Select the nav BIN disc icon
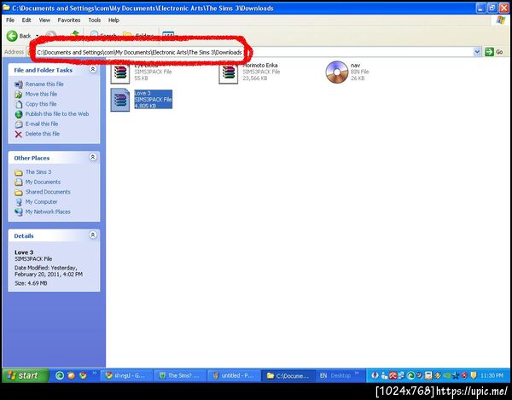The image size is (512, 400). coord(336,72)
